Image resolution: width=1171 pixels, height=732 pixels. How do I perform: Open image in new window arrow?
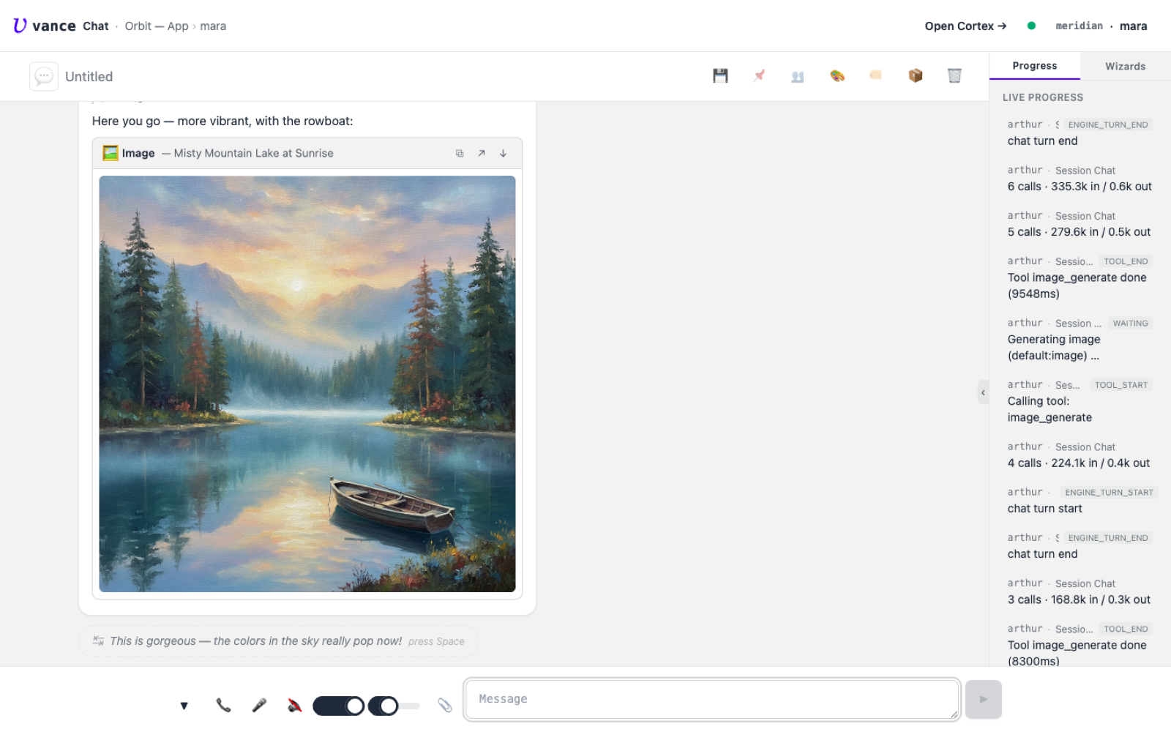[x=482, y=153]
